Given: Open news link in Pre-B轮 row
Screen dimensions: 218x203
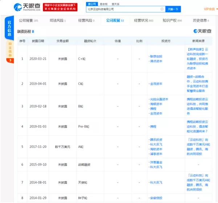Looking at the screenshot, I should [x=198, y=127].
